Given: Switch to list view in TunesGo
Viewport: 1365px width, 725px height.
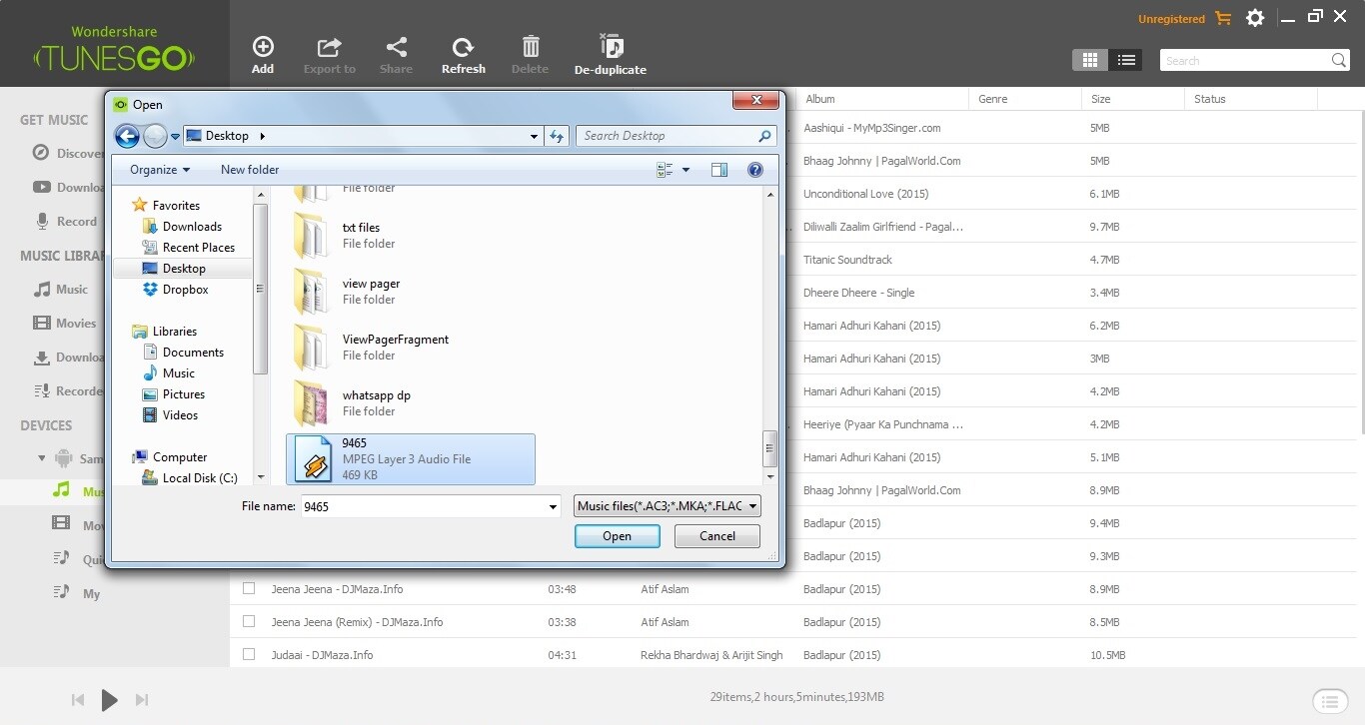Looking at the screenshot, I should point(1126,60).
